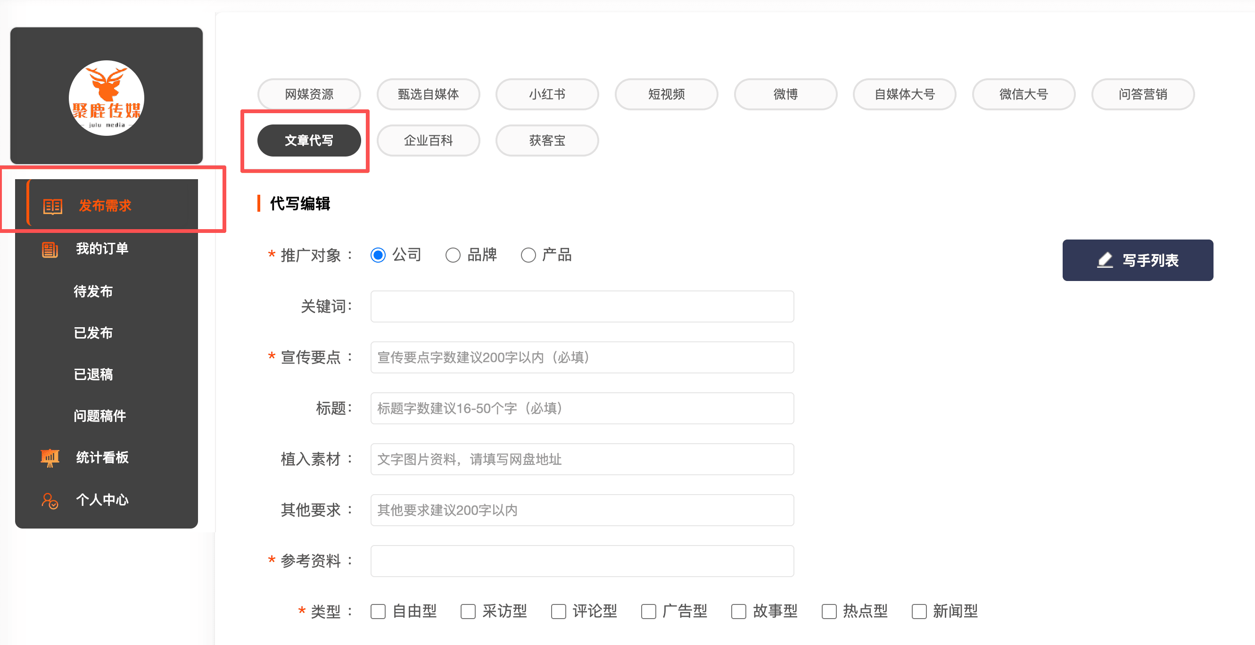Click the 获客宝 pill button

tap(547, 141)
